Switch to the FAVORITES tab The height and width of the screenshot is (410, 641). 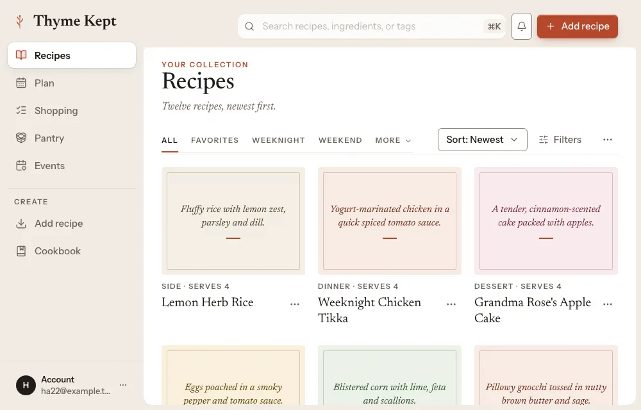(215, 140)
